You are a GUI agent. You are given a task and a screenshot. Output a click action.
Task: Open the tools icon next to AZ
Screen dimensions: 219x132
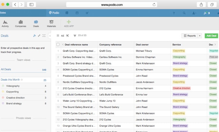click(x=67, y=36)
